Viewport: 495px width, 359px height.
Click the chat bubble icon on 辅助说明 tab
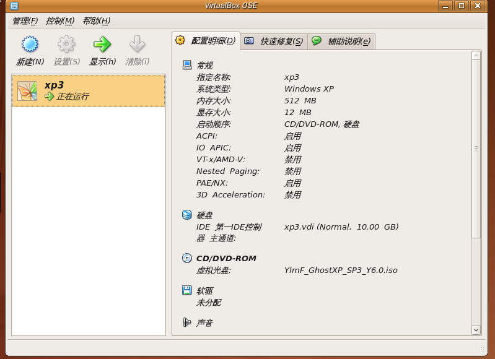[x=317, y=40]
